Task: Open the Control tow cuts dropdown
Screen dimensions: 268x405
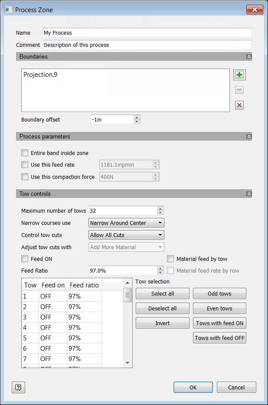Action: [126, 235]
